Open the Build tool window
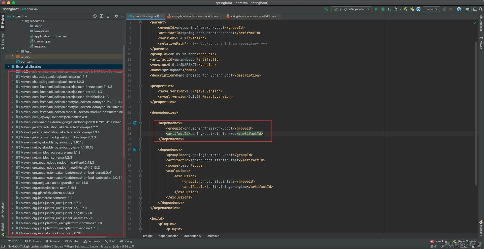Viewport: 484px width, 249px height. click(110, 241)
